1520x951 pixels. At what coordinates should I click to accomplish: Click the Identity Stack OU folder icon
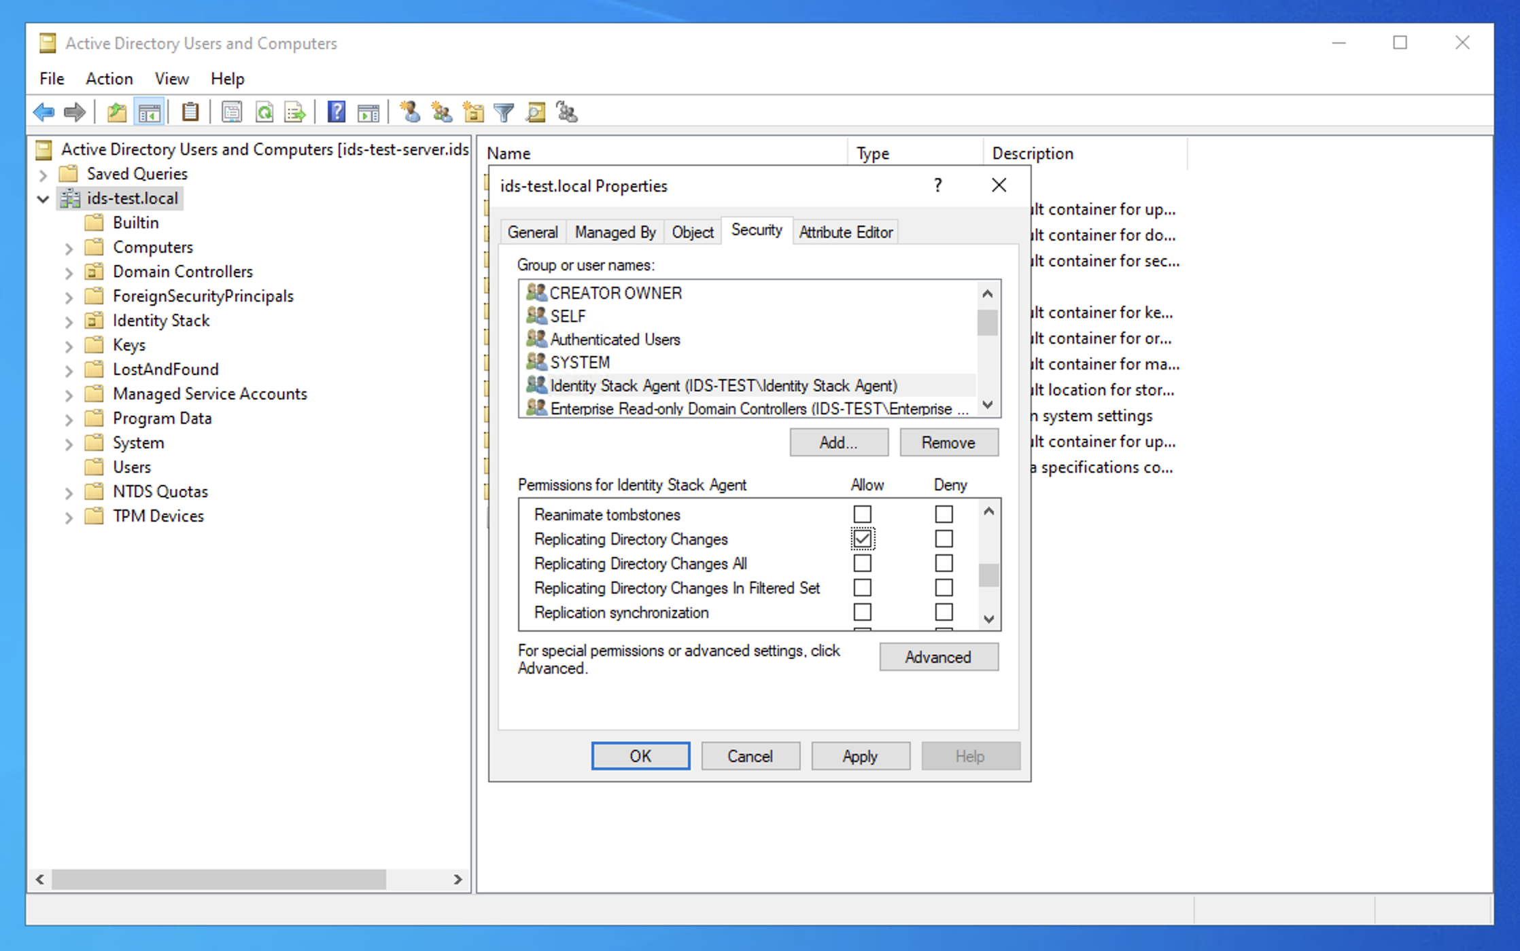pyautogui.click(x=94, y=321)
